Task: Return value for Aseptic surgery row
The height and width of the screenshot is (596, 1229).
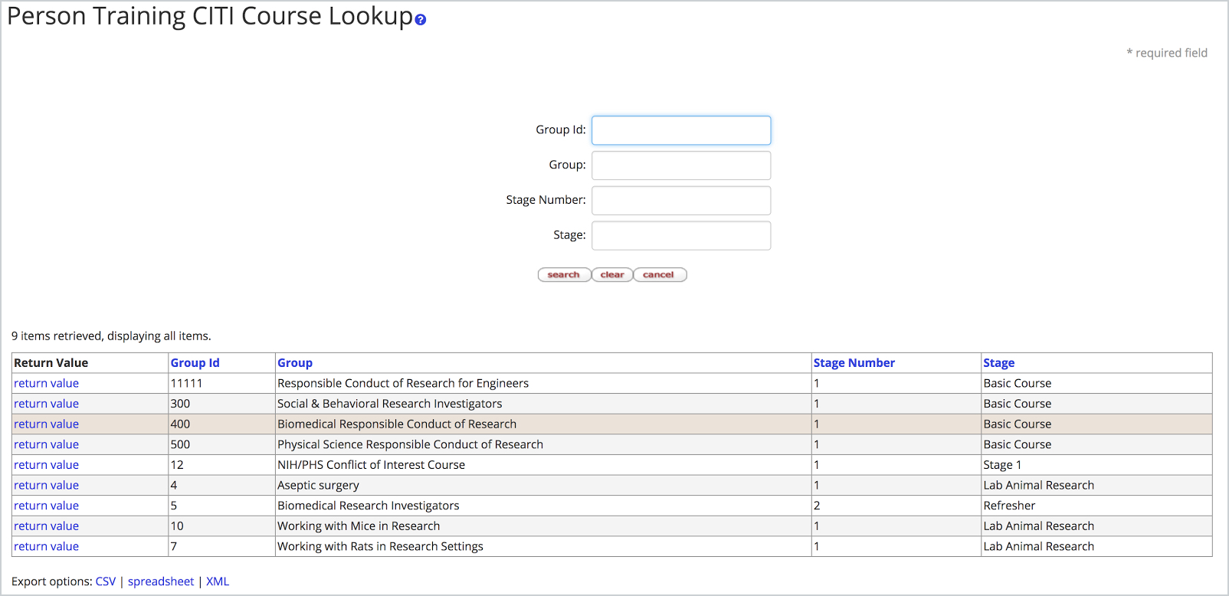Action: [x=46, y=485]
